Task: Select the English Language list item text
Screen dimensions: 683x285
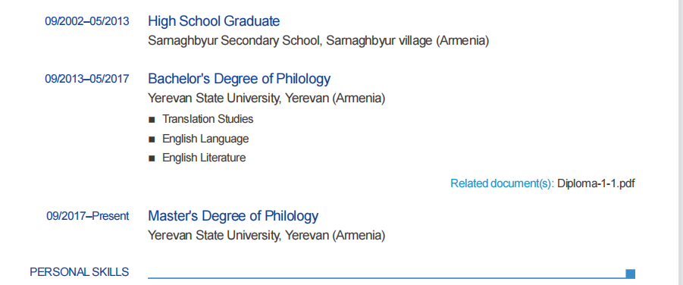Action: click(x=205, y=139)
